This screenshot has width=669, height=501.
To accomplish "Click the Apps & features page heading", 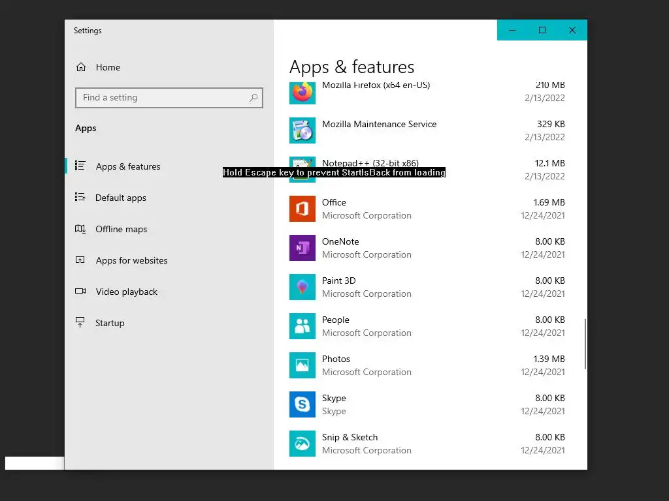I will click(x=351, y=67).
